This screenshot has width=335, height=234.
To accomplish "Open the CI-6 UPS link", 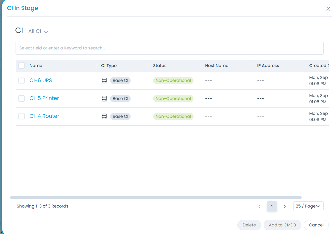I will (x=41, y=81).
